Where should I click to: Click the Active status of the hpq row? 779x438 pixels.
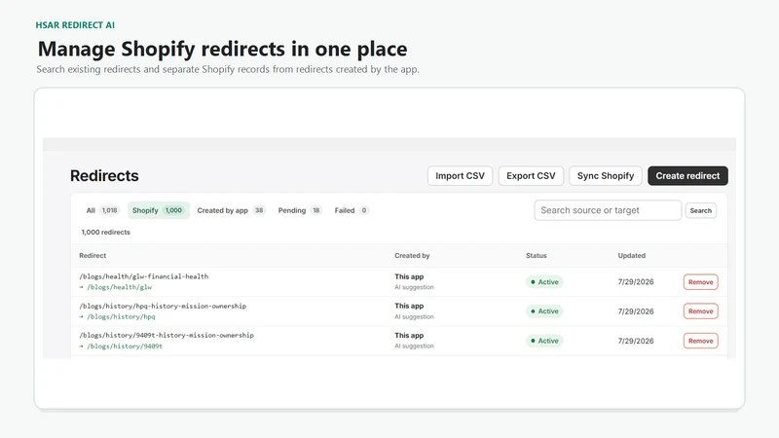pyautogui.click(x=544, y=311)
